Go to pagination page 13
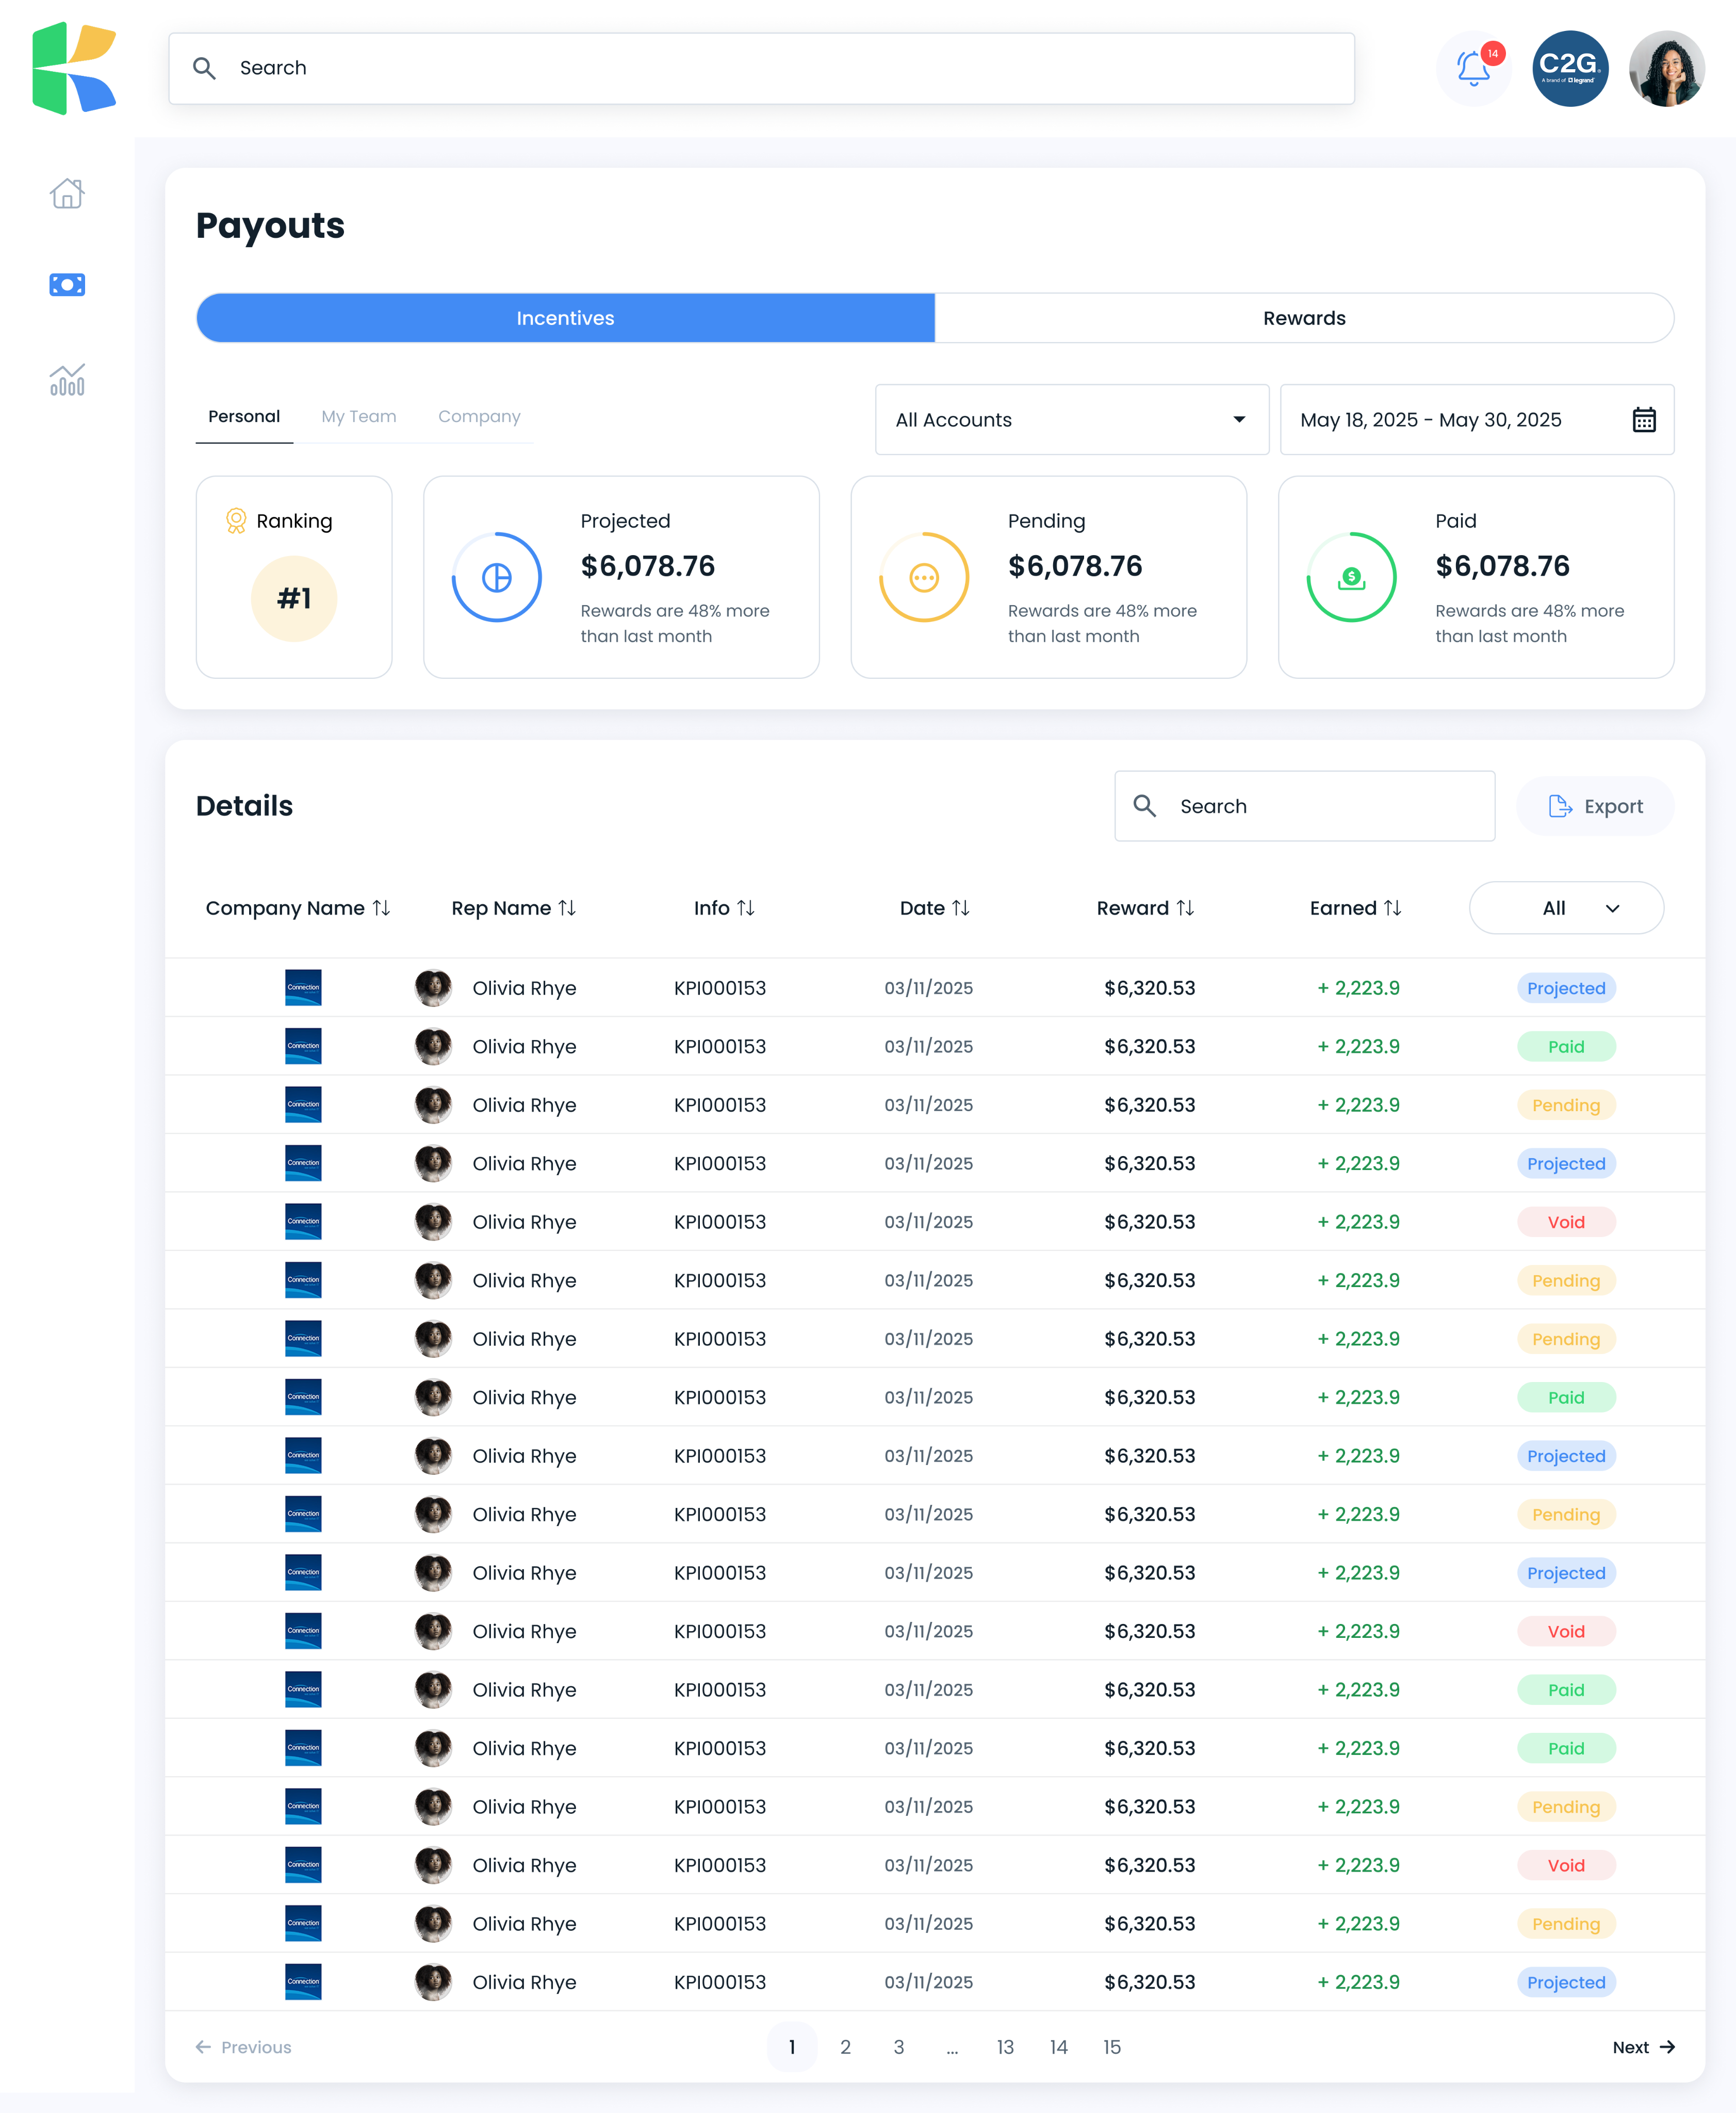 click(x=1005, y=2047)
